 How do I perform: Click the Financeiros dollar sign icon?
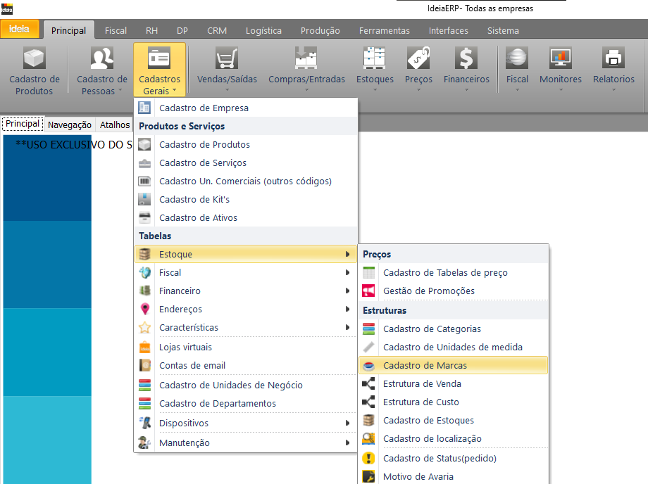click(466, 58)
